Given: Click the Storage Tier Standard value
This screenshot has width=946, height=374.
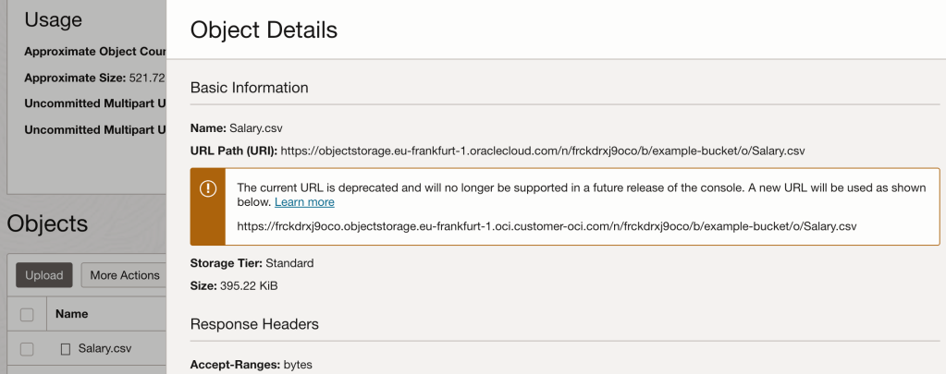Looking at the screenshot, I should (x=289, y=263).
